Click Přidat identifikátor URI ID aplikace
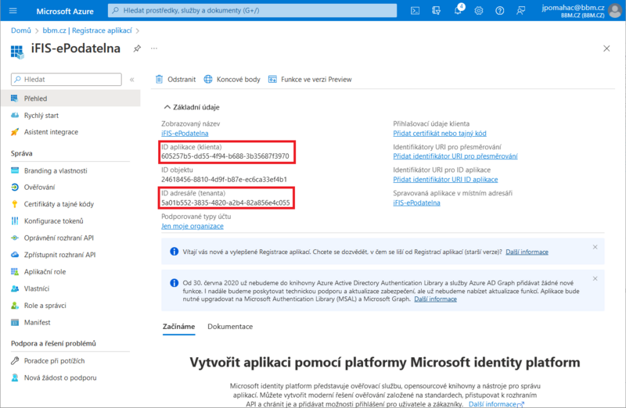This screenshot has height=408, width=626. point(445,180)
